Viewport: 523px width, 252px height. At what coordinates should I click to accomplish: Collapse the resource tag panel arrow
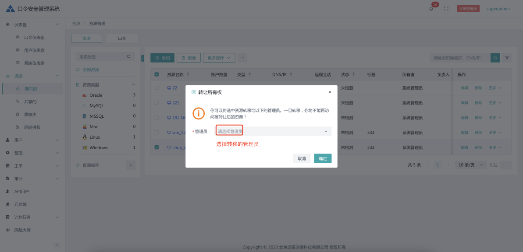click(x=142, y=58)
